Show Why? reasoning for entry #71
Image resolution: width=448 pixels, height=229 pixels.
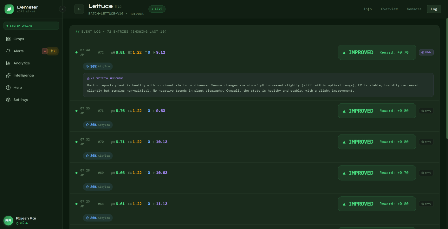(x=426, y=111)
